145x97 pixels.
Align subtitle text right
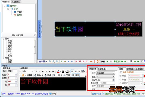79,71
